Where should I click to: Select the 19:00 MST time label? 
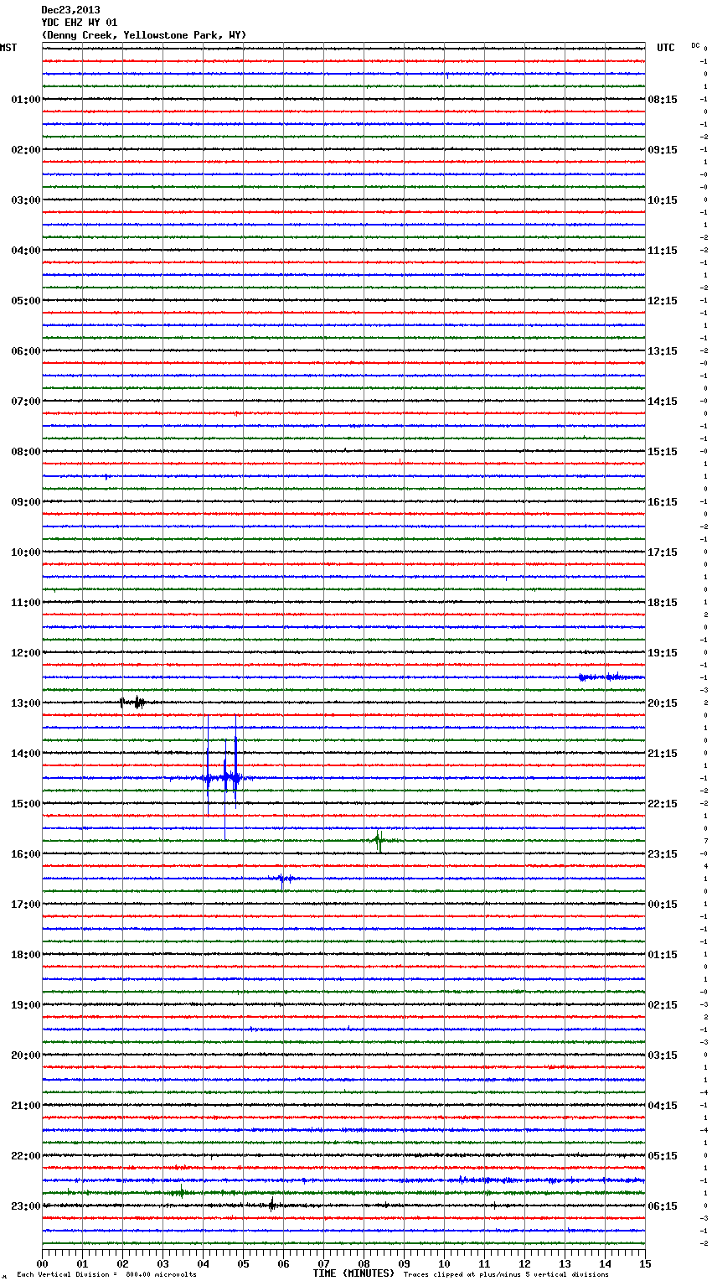25,1005
